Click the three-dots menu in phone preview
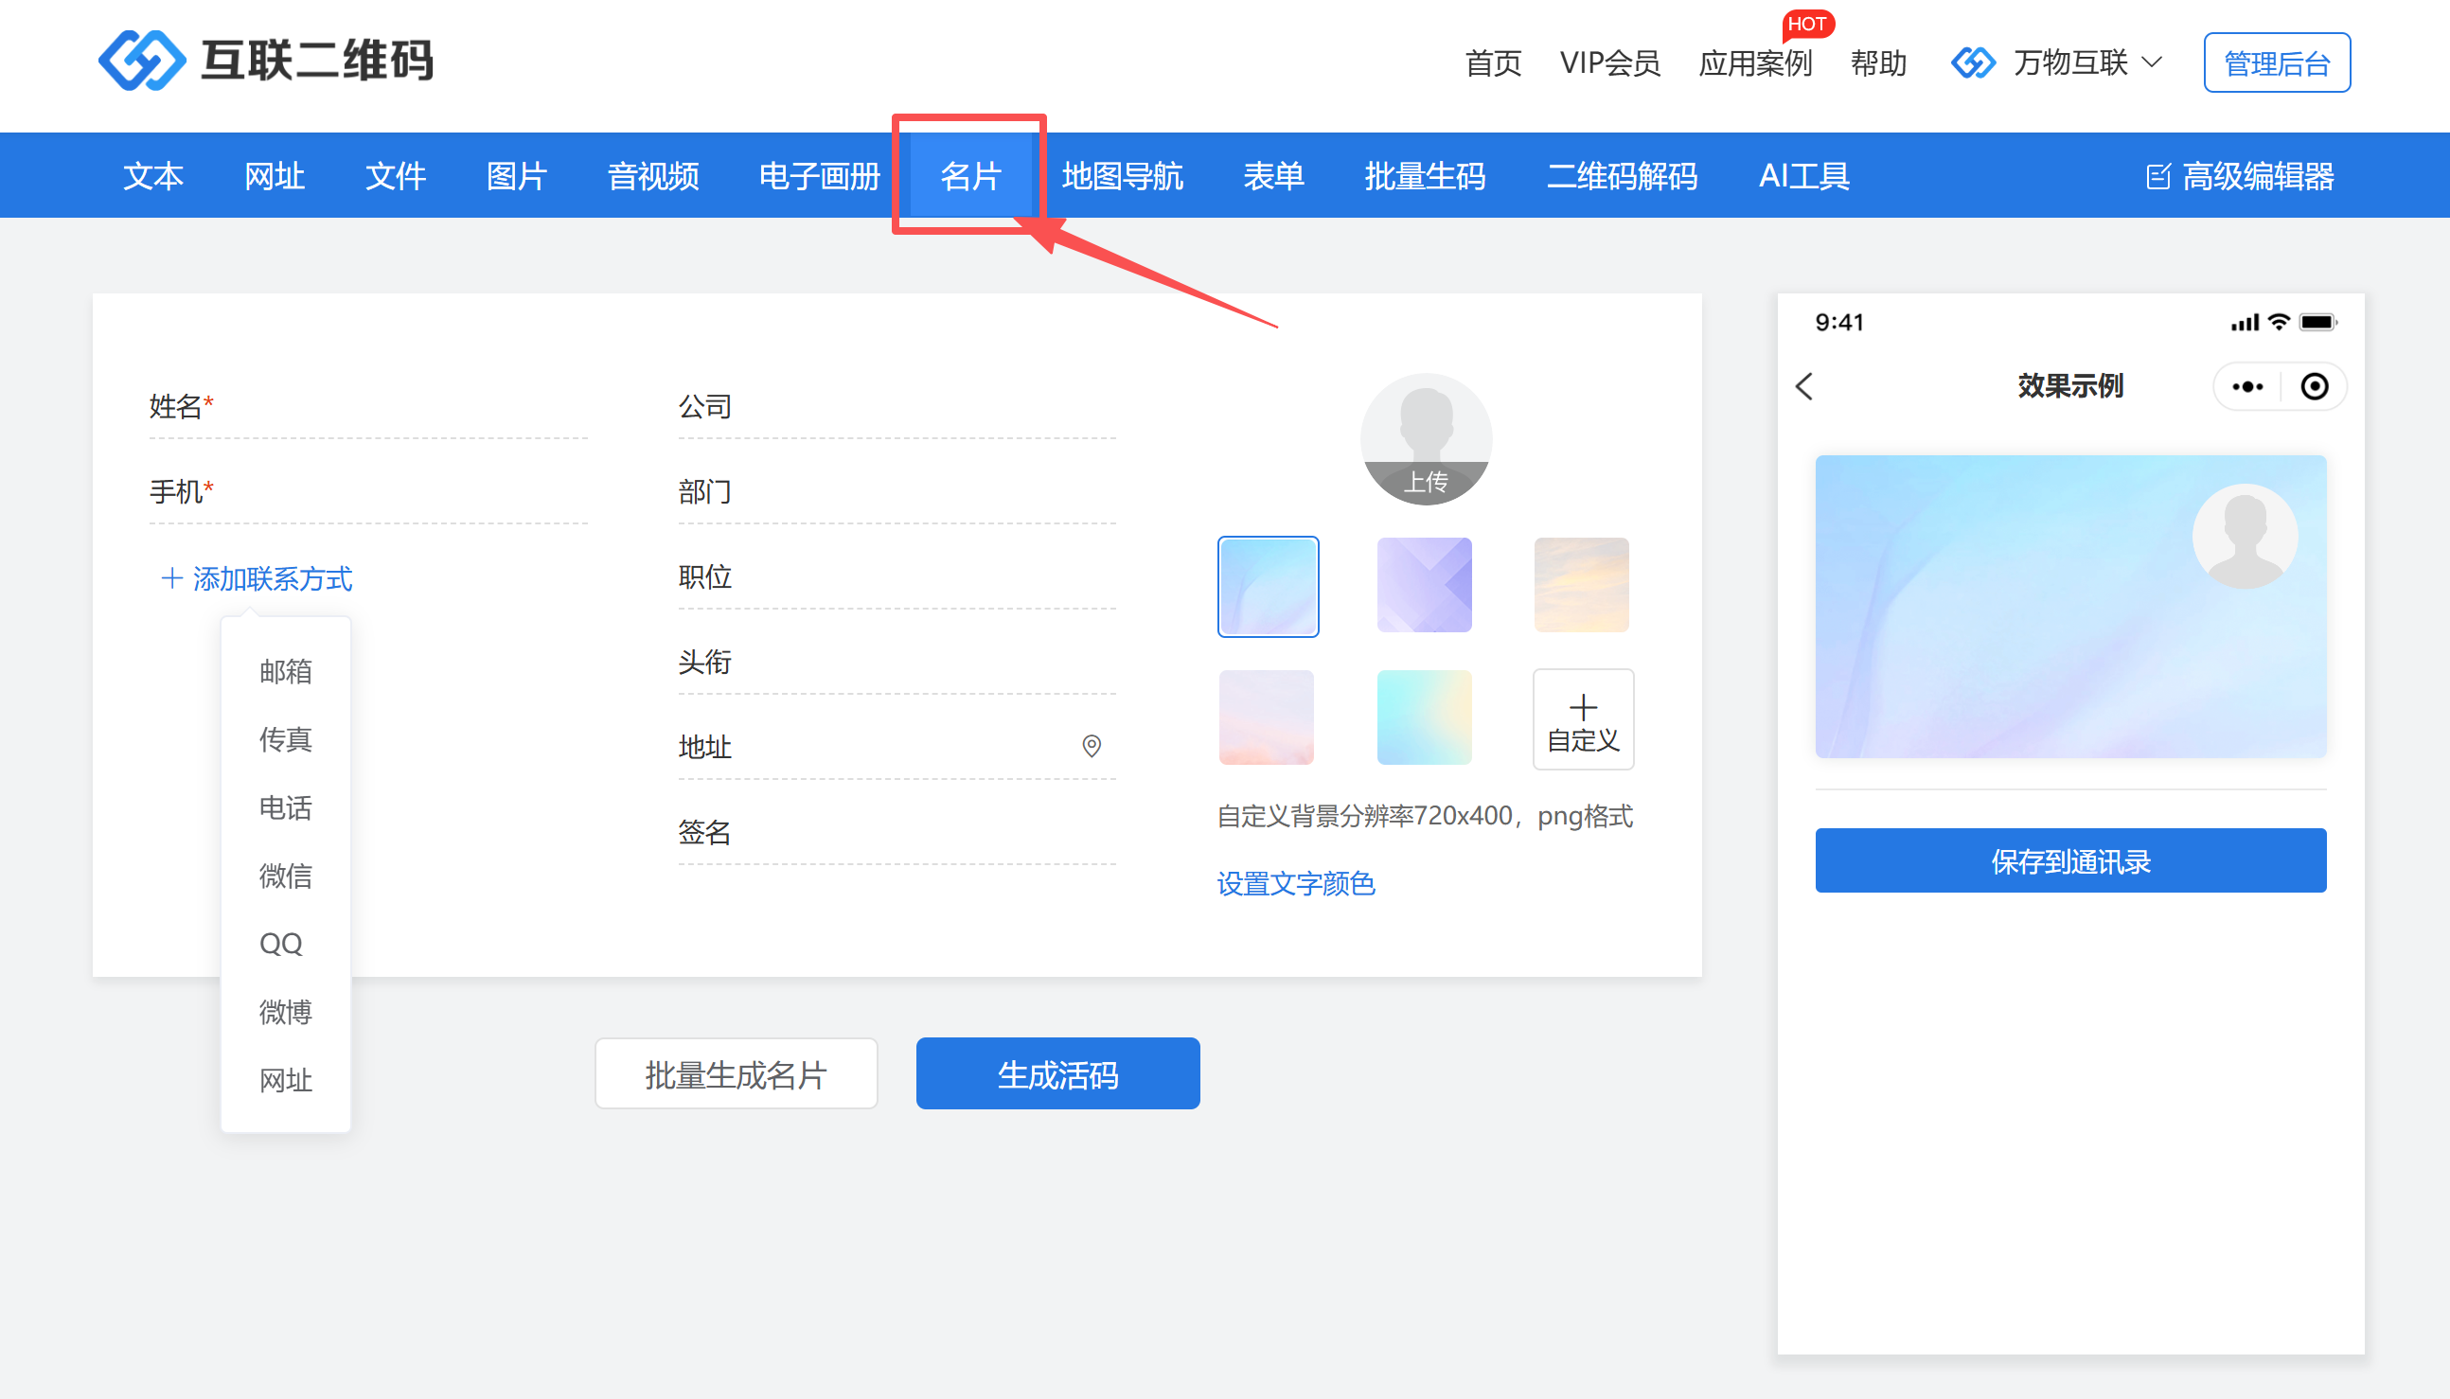This screenshot has height=1399, width=2450. pyautogui.click(x=2247, y=386)
